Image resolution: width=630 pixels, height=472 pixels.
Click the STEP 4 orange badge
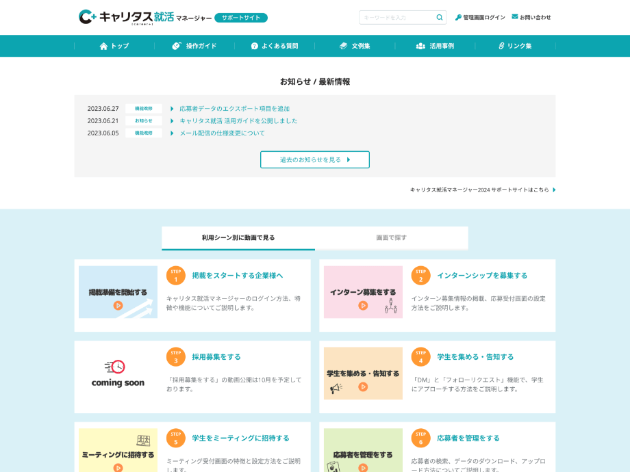point(420,356)
